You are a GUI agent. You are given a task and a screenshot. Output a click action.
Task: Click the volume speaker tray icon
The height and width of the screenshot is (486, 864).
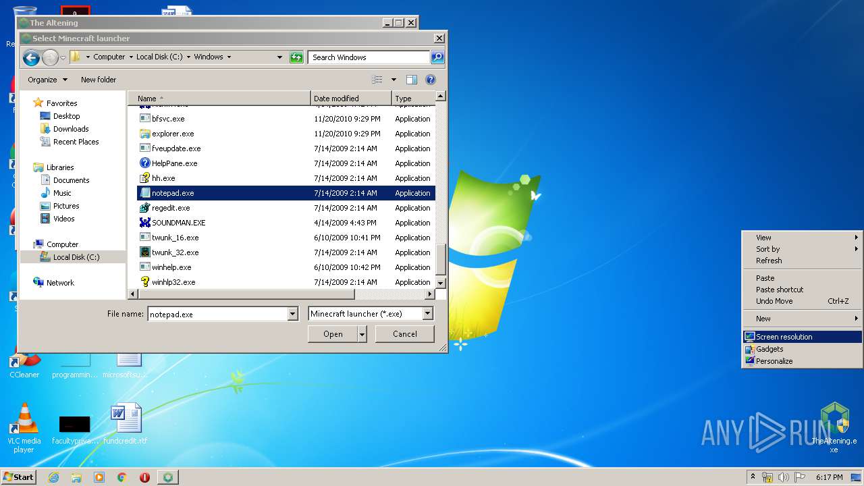point(783,477)
